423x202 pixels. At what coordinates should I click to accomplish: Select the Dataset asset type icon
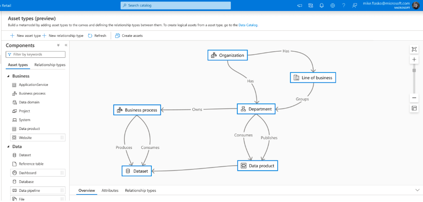[14, 155]
